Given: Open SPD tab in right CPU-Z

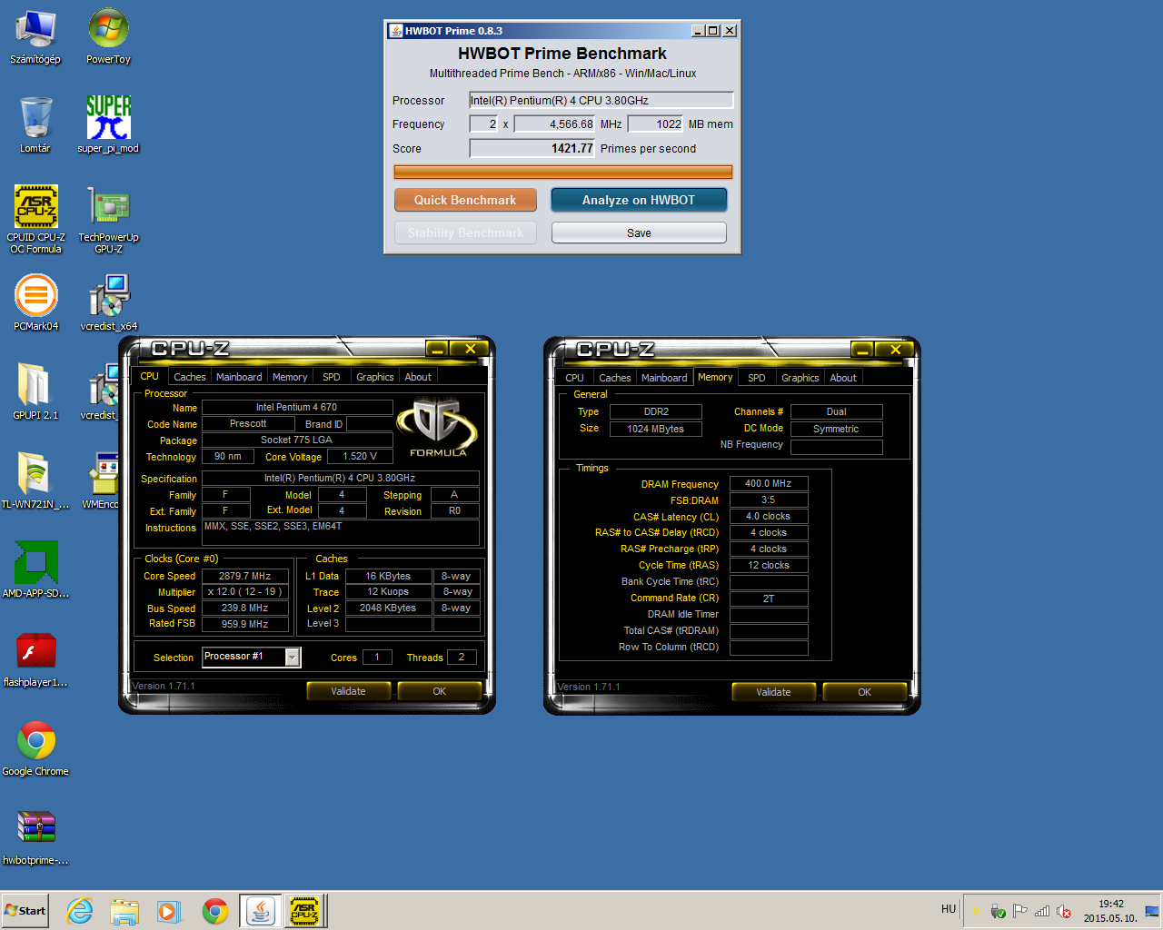Looking at the screenshot, I should pyautogui.click(x=757, y=378).
